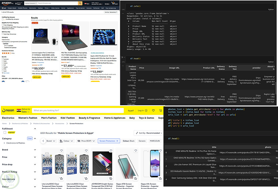Open the noon wishlist heart in header

coord(153,110)
